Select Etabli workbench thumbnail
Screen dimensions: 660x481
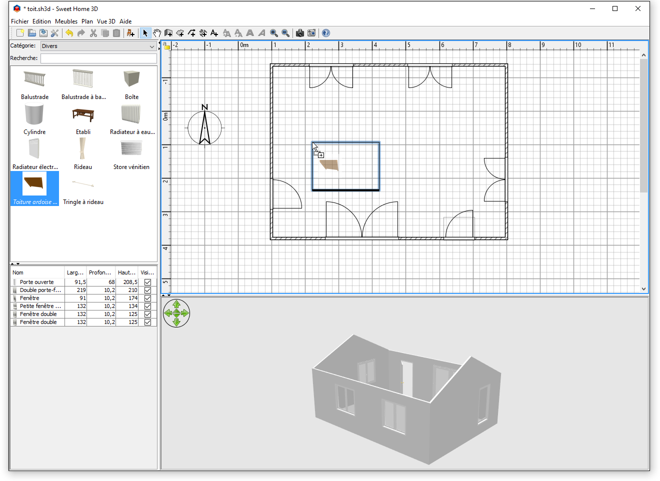click(x=83, y=115)
